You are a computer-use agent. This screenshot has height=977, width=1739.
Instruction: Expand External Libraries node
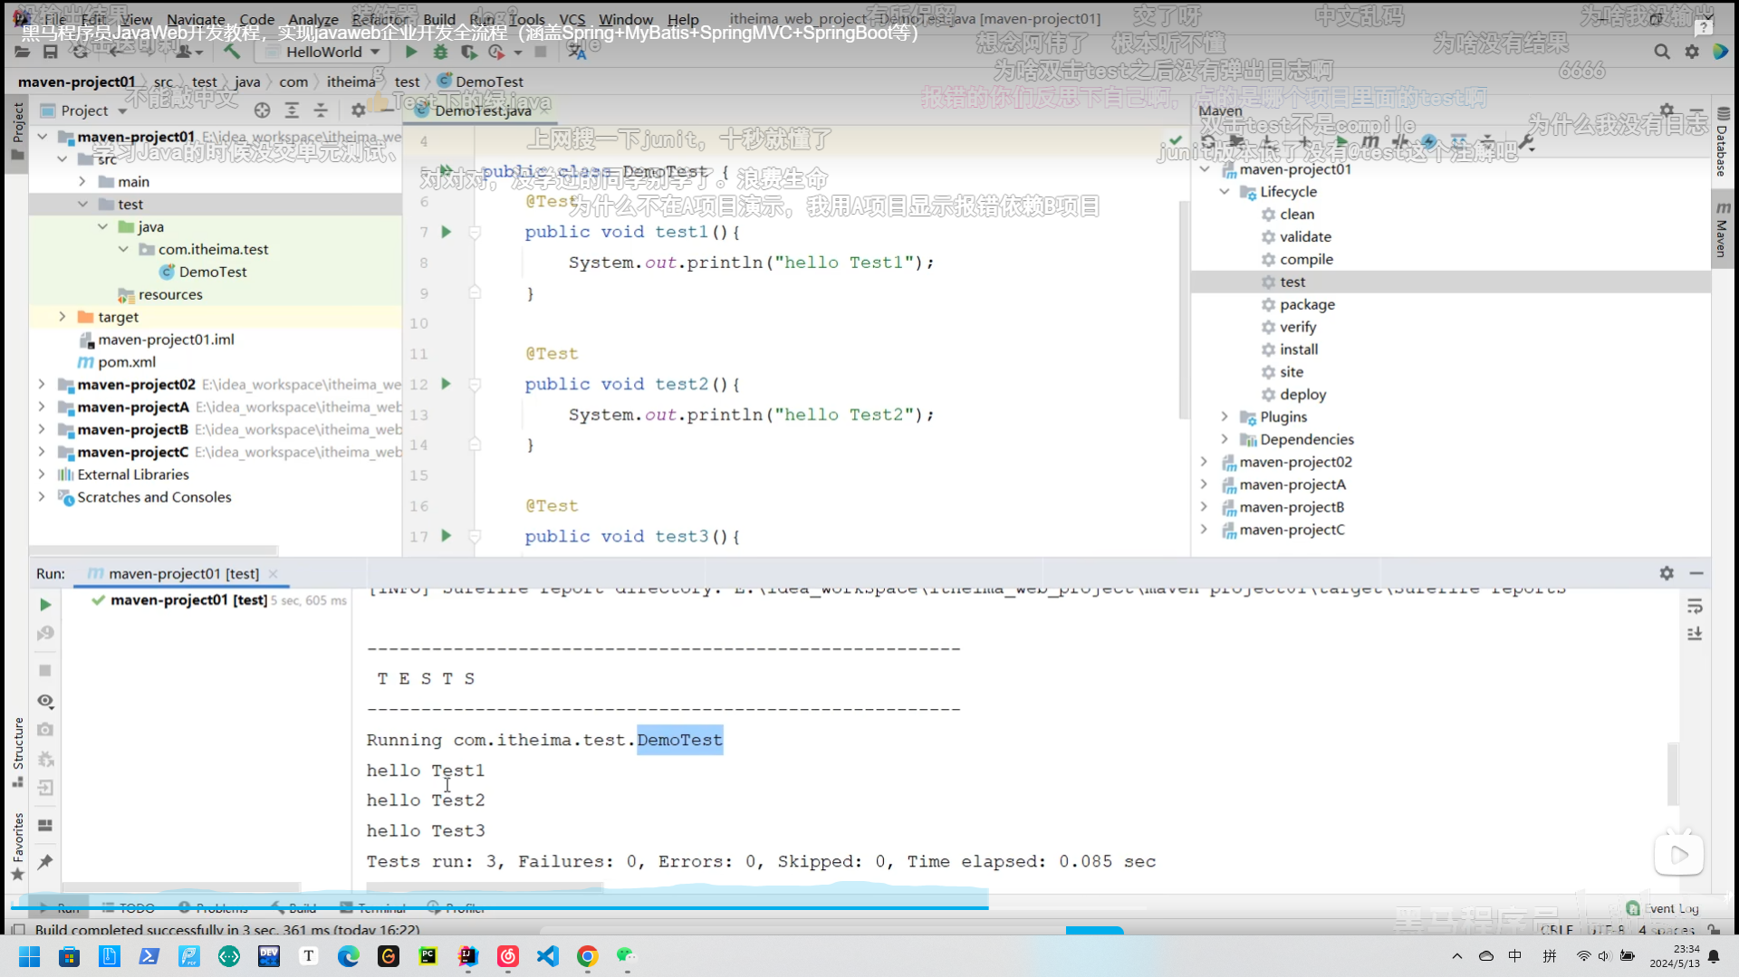tap(42, 474)
